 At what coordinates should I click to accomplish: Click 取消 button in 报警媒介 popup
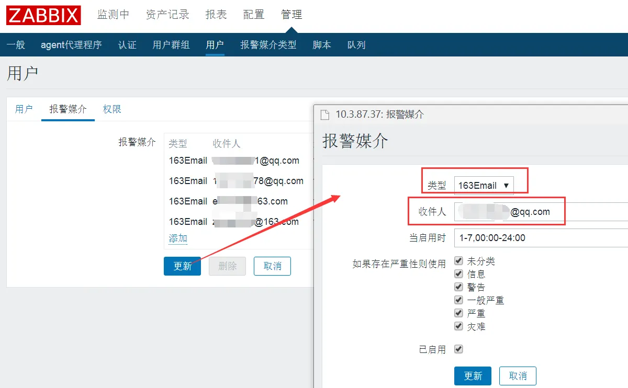[x=518, y=376]
